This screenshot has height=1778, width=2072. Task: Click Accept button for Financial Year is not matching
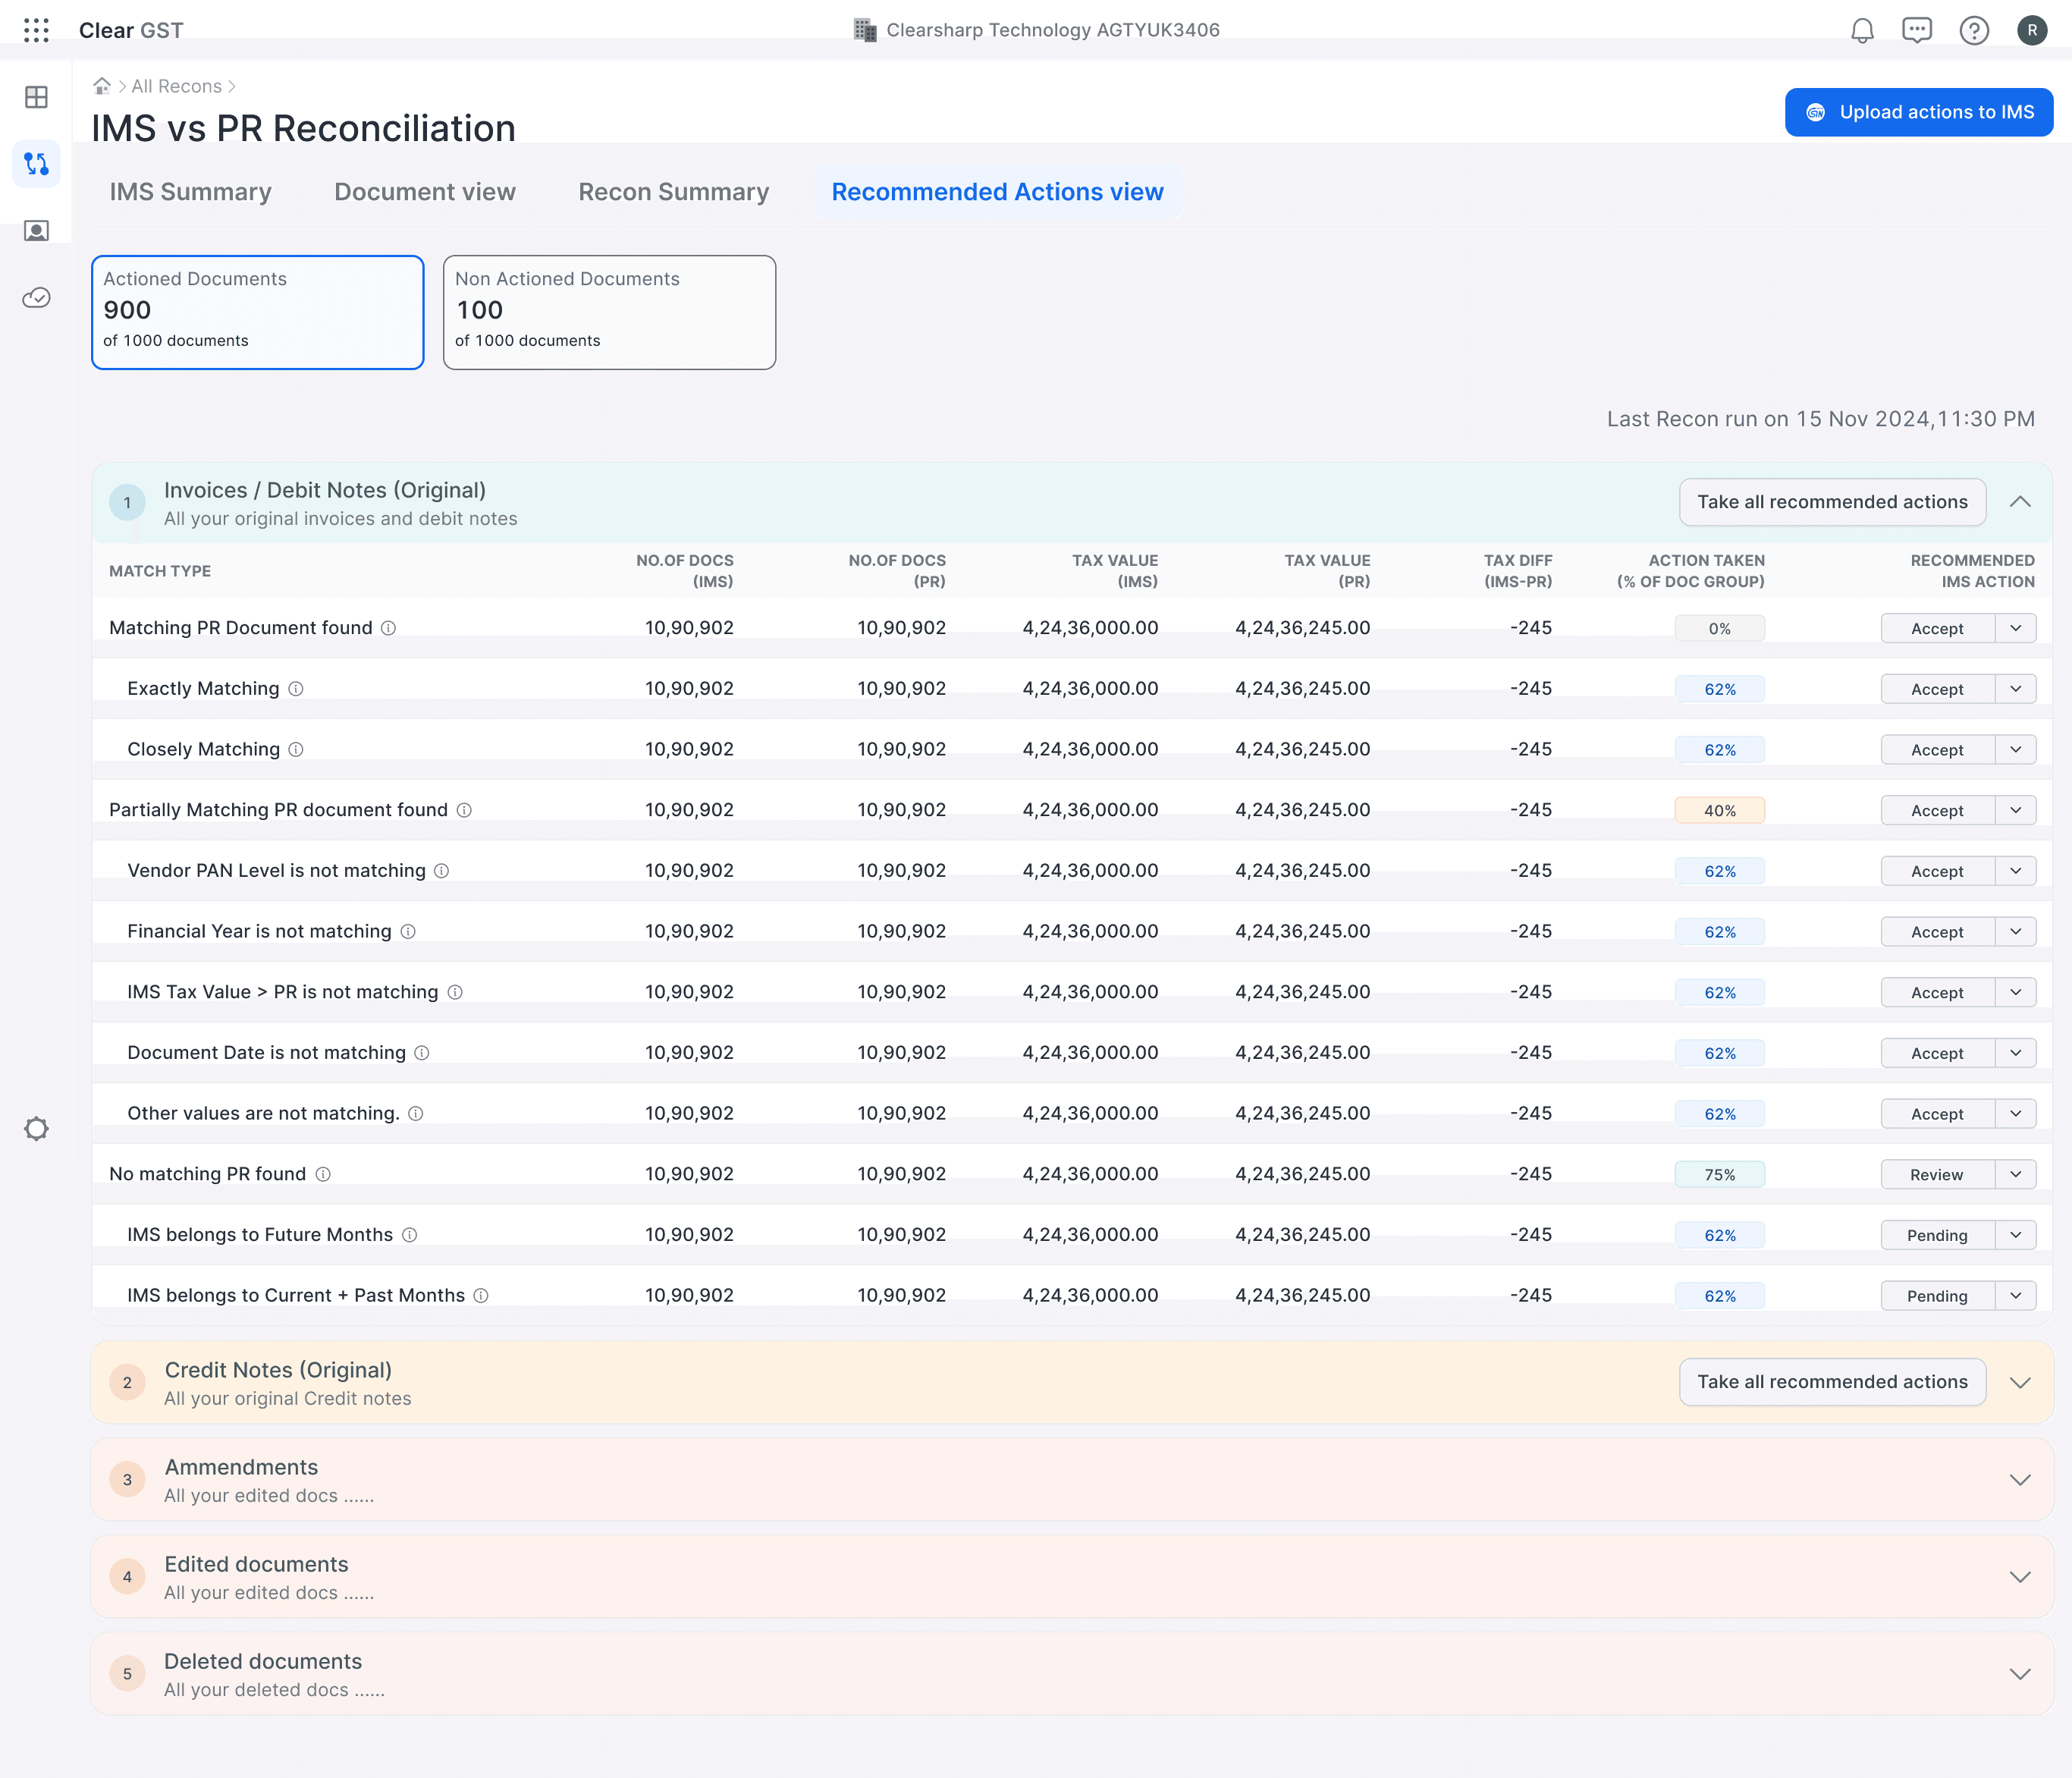[1937, 932]
